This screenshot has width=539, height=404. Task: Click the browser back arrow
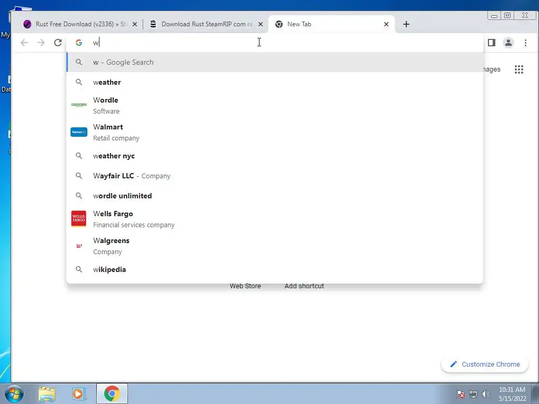tap(24, 43)
